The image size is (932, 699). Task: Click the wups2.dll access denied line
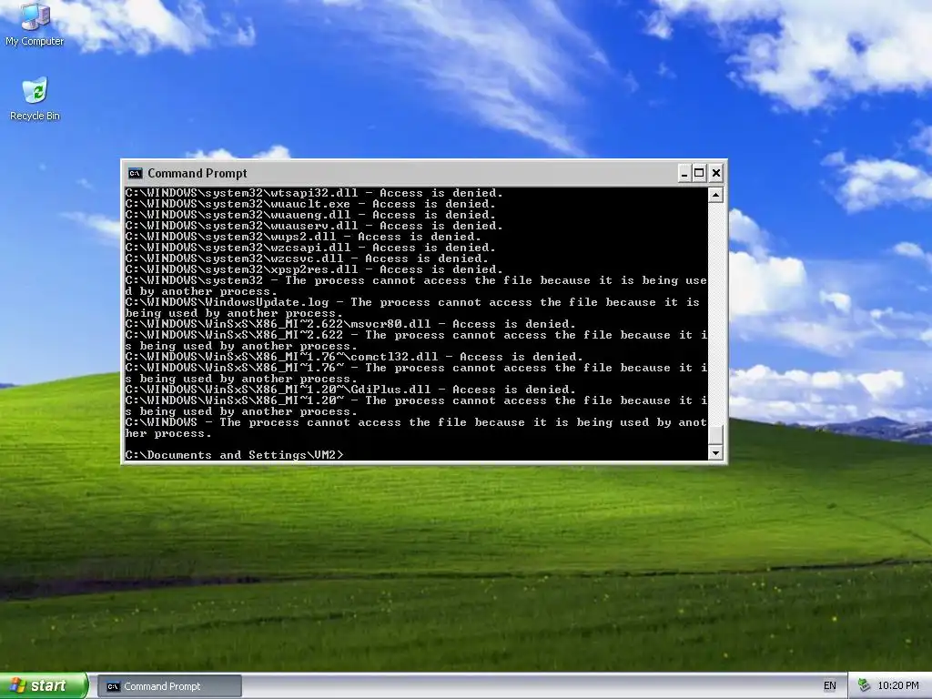click(x=303, y=237)
